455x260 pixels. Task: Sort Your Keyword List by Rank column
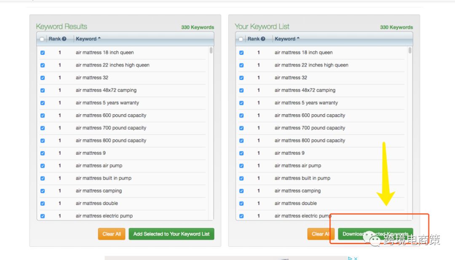[x=253, y=39]
